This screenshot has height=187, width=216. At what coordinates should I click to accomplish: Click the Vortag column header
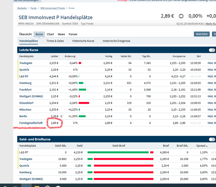[109, 56]
